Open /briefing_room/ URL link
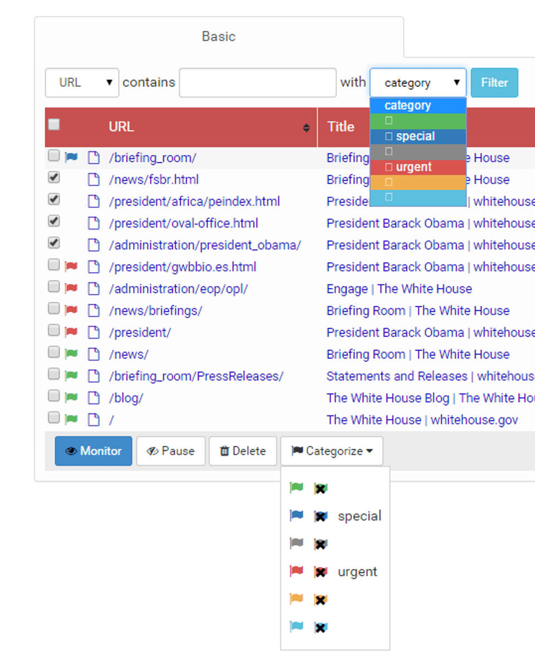This screenshot has height=665, width=535. coord(153,158)
